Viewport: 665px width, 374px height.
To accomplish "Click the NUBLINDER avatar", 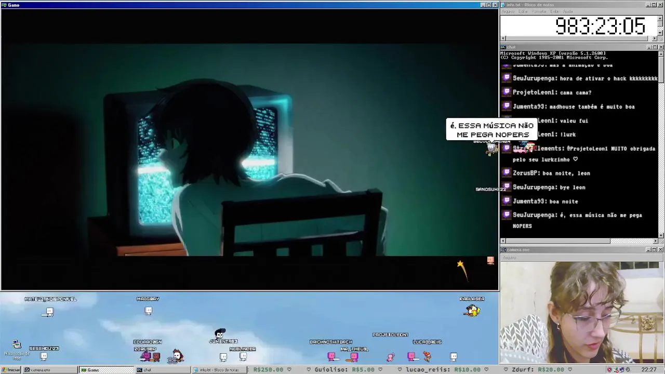I will click(x=243, y=356).
